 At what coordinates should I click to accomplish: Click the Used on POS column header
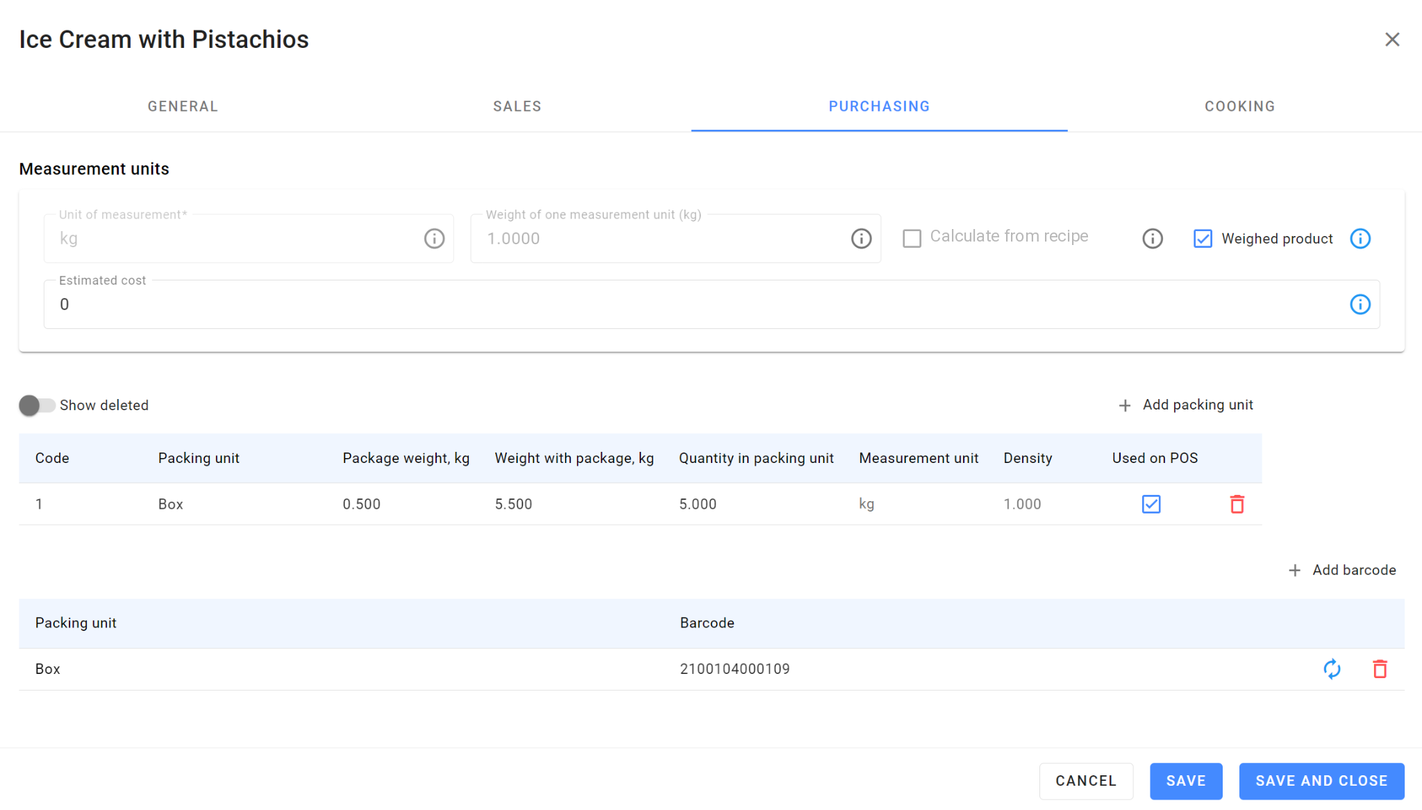(1155, 458)
